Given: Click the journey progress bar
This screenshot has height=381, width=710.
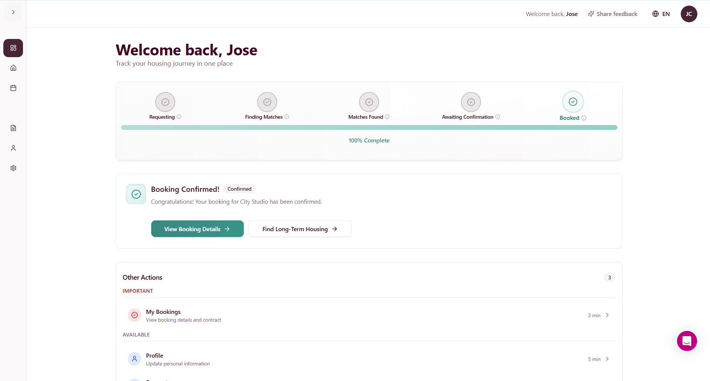Looking at the screenshot, I should click(369, 128).
